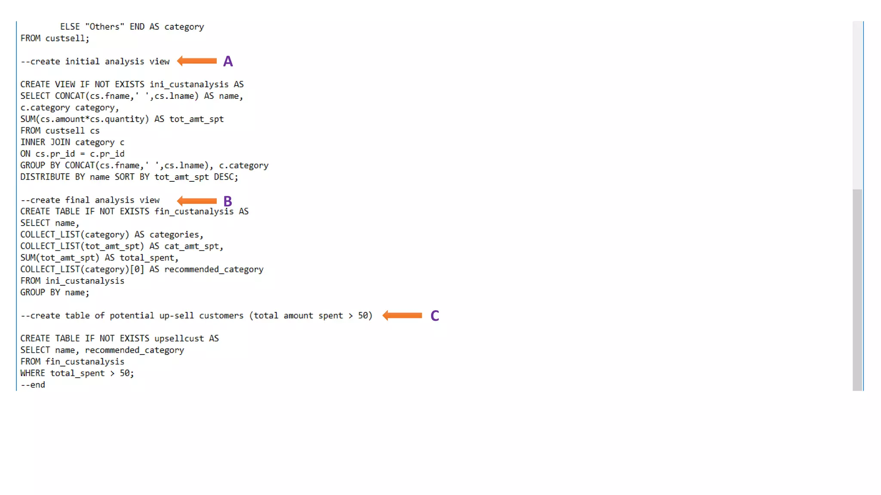881x495 pixels.
Task: Click the purple letter C annotation
Action: (x=434, y=316)
